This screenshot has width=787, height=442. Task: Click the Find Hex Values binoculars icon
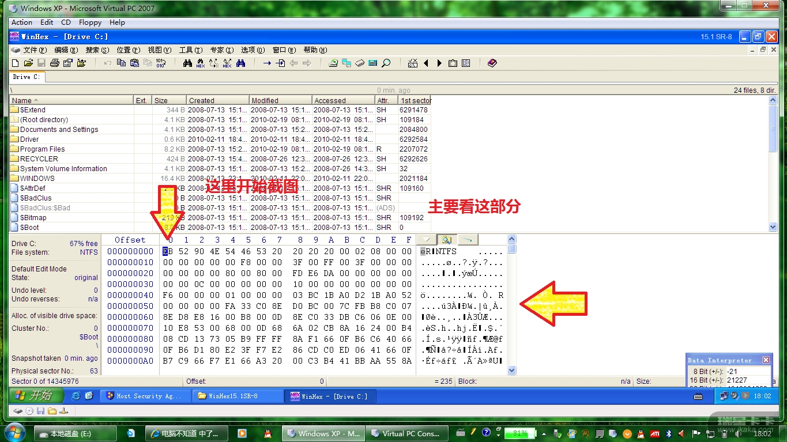coord(201,63)
